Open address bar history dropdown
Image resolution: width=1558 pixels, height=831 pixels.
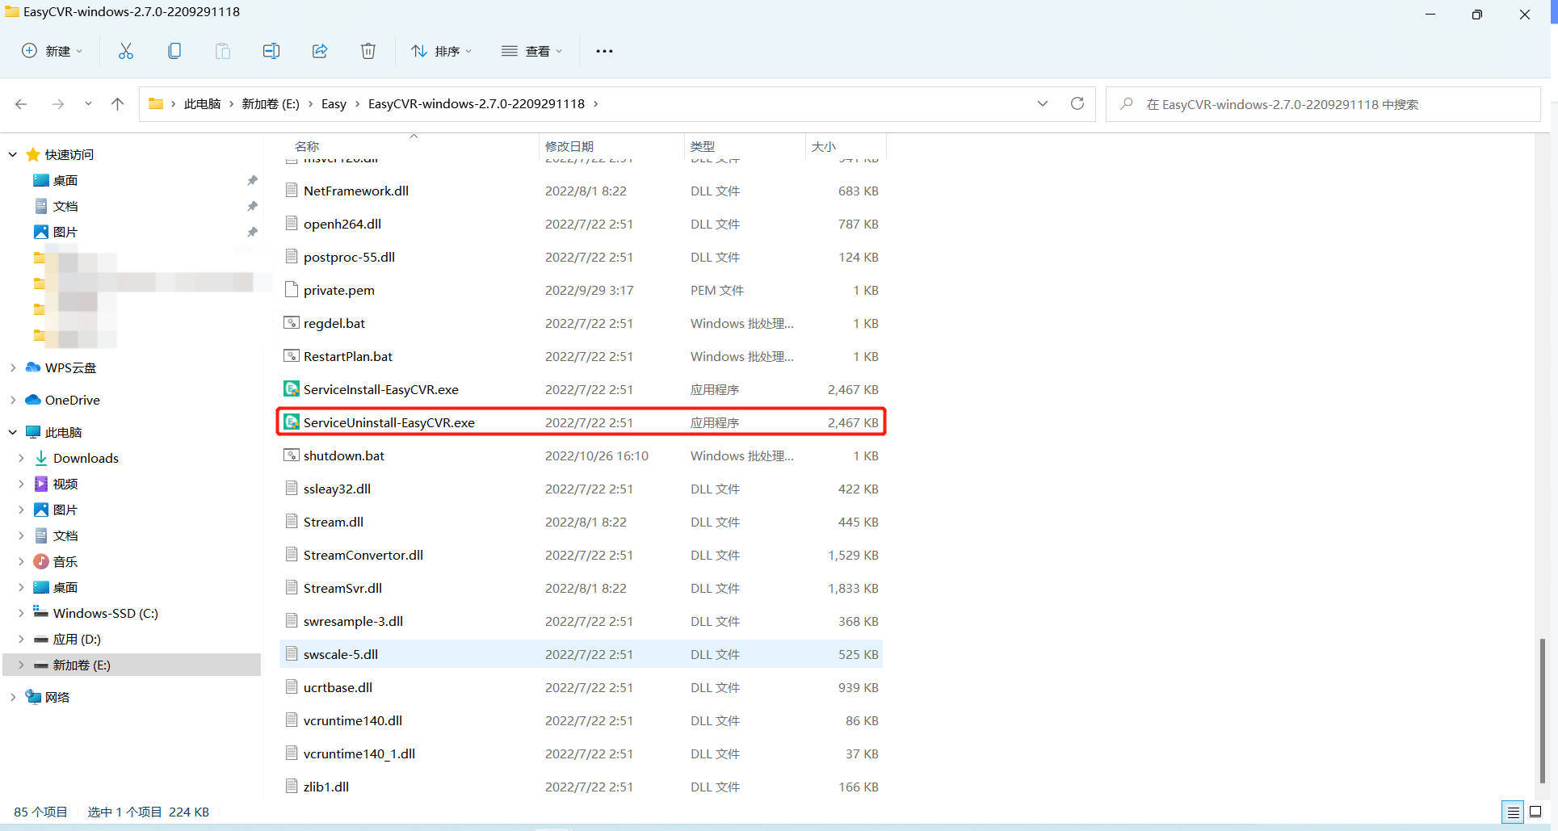coord(1043,104)
